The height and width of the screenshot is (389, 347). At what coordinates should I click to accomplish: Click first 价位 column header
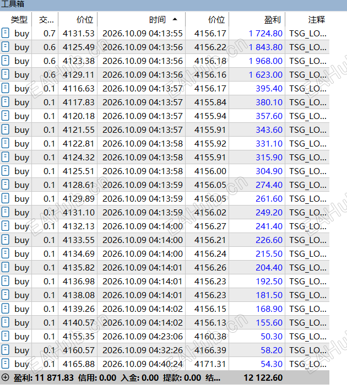[x=85, y=20]
